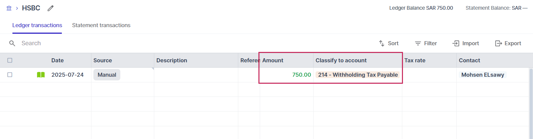Open the 214 - Withholding Tax Payable account selector
Viewport: 533px width, 139px height.
tap(358, 75)
